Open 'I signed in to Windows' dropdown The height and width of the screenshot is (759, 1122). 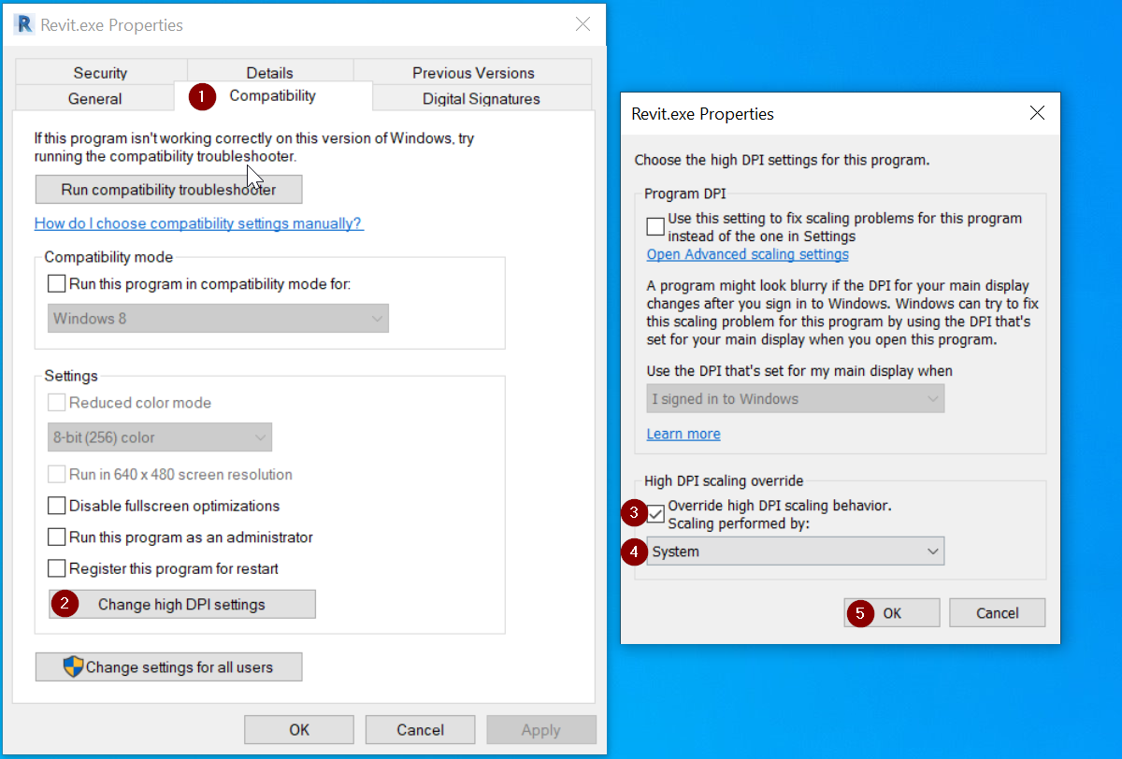pos(796,399)
